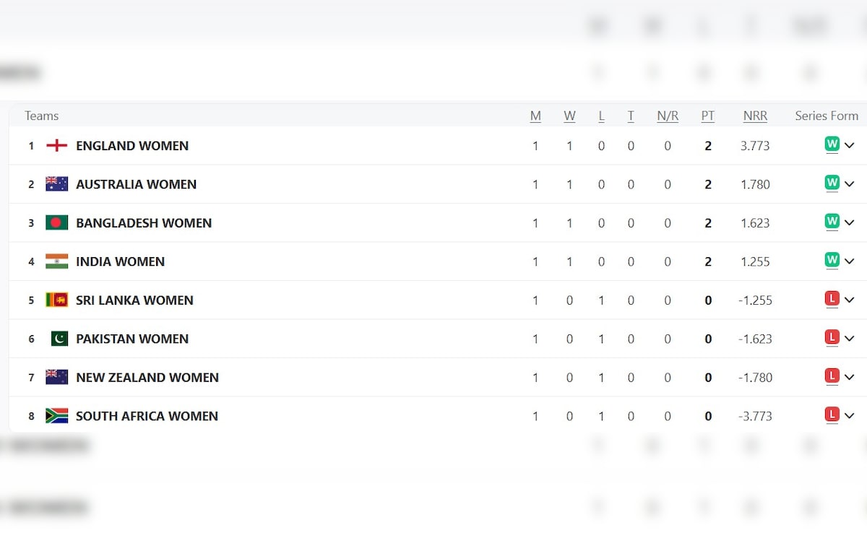The image size is (867, 533).
Task: Open the BANGLADESH WOMEN team link
Action: pos(144,223)
